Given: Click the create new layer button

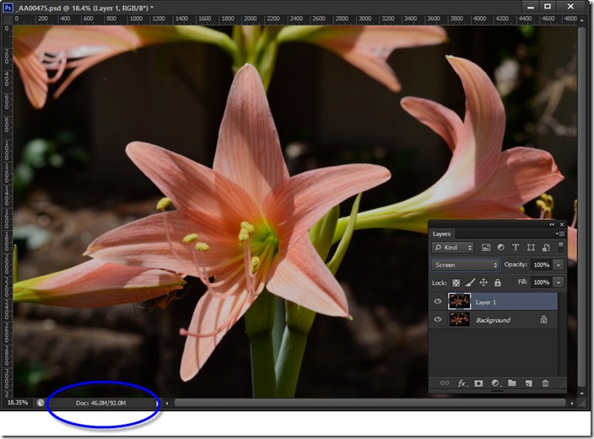Looking at the screenshot, I should (x=529, y=383).
